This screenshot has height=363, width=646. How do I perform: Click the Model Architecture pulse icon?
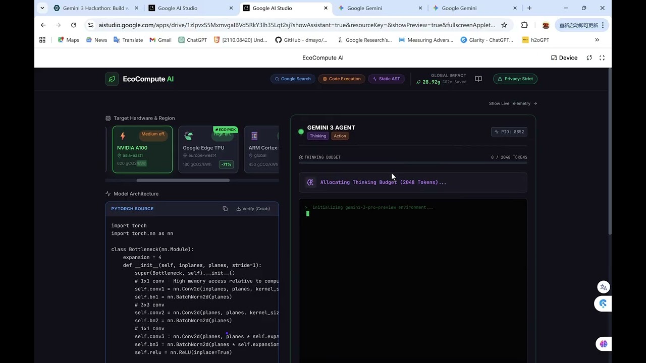coord(108,194)
